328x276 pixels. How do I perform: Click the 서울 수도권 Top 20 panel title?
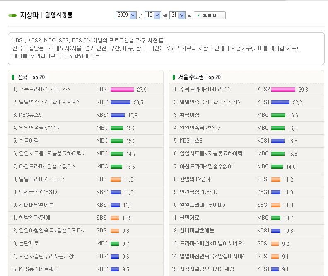[200, 77]
